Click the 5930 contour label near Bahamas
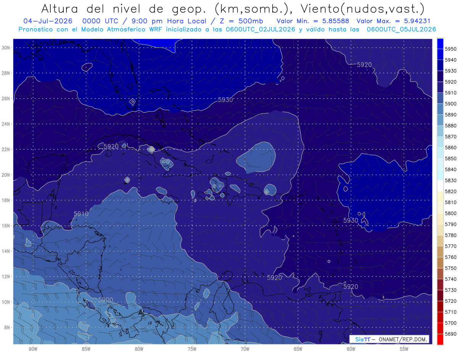This screenshot has width=458, height=354. point(226,100)
